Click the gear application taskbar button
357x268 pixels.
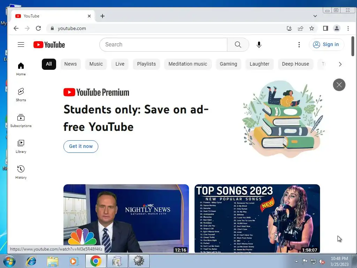tap(139, 261)
